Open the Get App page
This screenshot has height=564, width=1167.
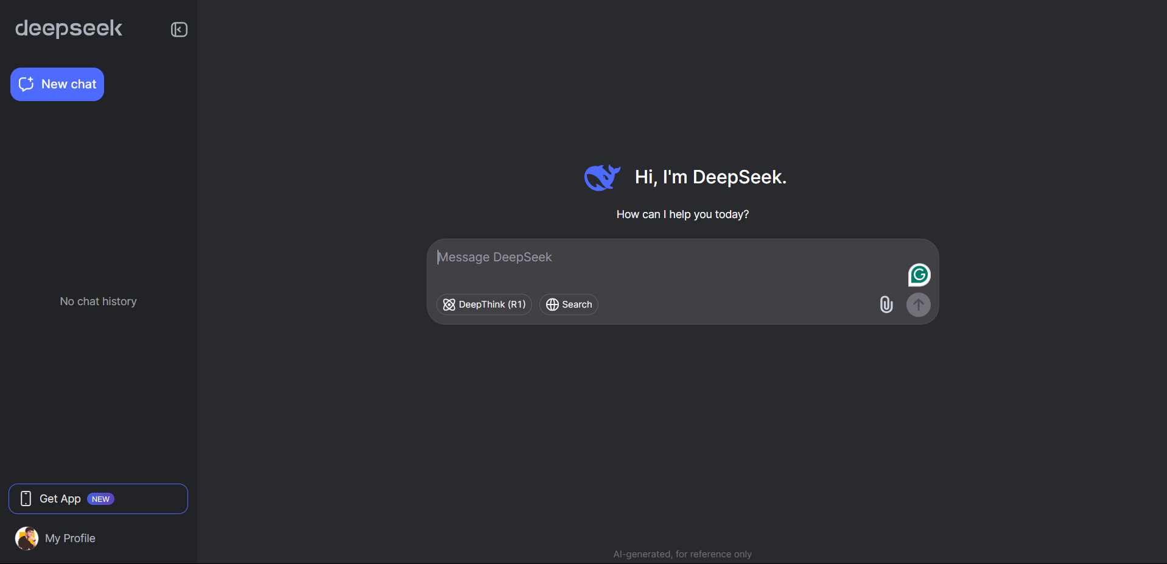click(x=60, y=498)
